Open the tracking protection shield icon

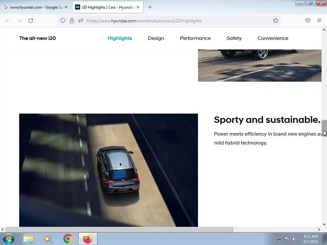click(x=63, y=20)
